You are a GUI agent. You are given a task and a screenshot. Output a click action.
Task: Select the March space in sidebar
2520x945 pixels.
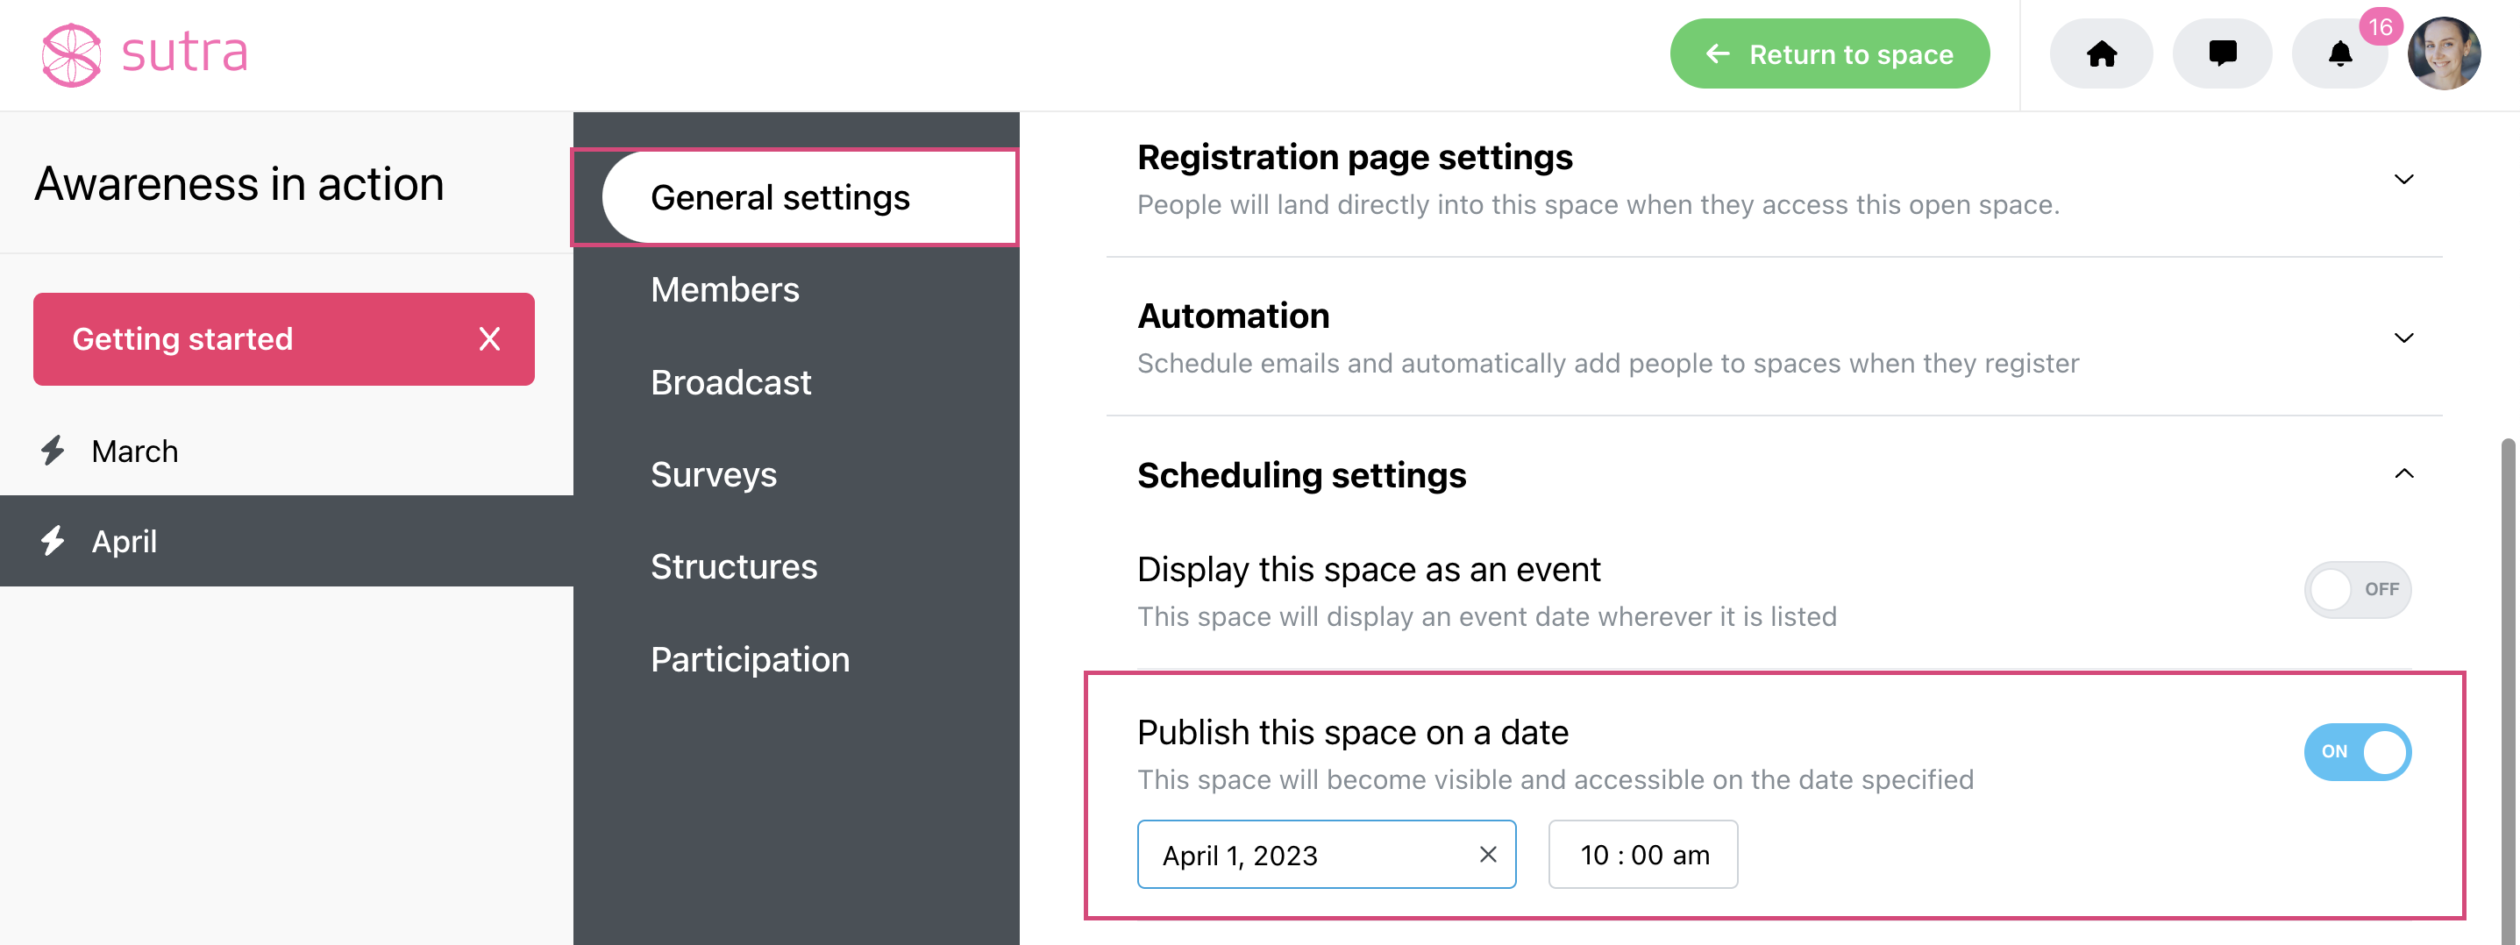(x=286, y=451)
